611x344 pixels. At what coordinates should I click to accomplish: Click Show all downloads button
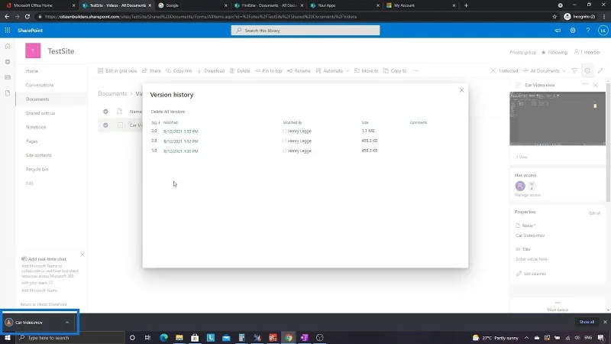(587, 322)
